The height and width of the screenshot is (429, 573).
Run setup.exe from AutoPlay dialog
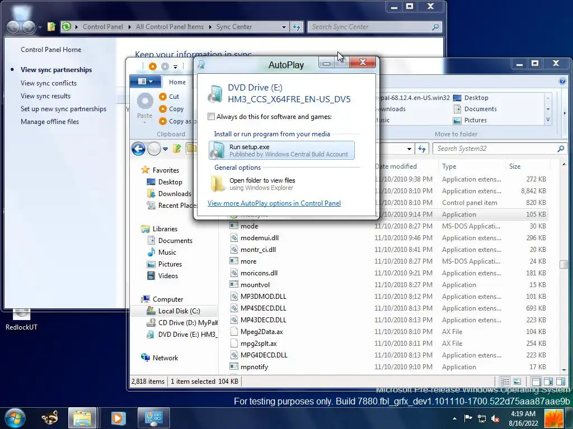point(281,150)
